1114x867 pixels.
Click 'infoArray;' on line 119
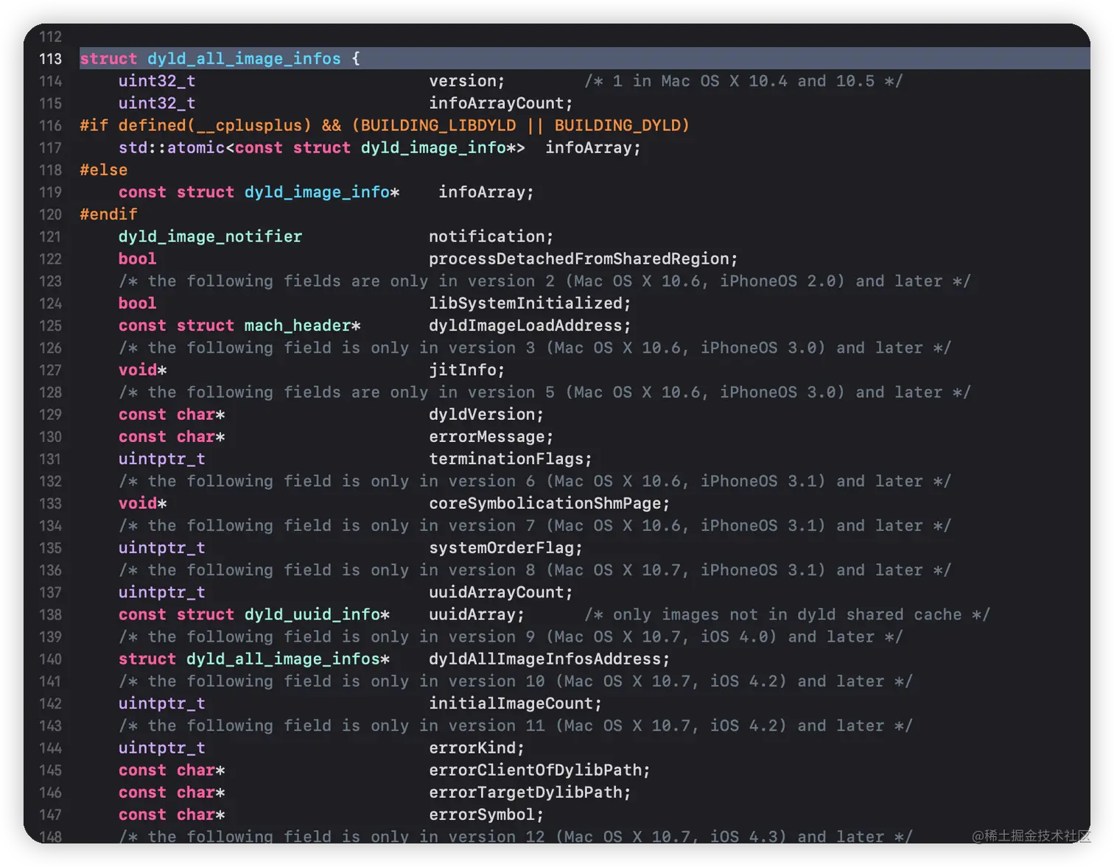pyautogui.click(x=486, y=192)
